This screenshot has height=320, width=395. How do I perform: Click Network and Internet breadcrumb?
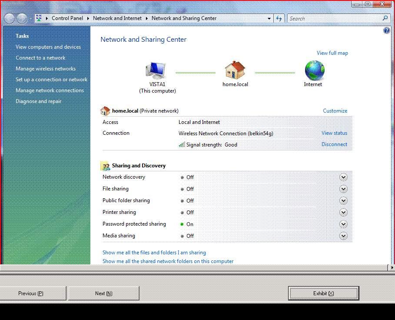click(x=117, y=18)
